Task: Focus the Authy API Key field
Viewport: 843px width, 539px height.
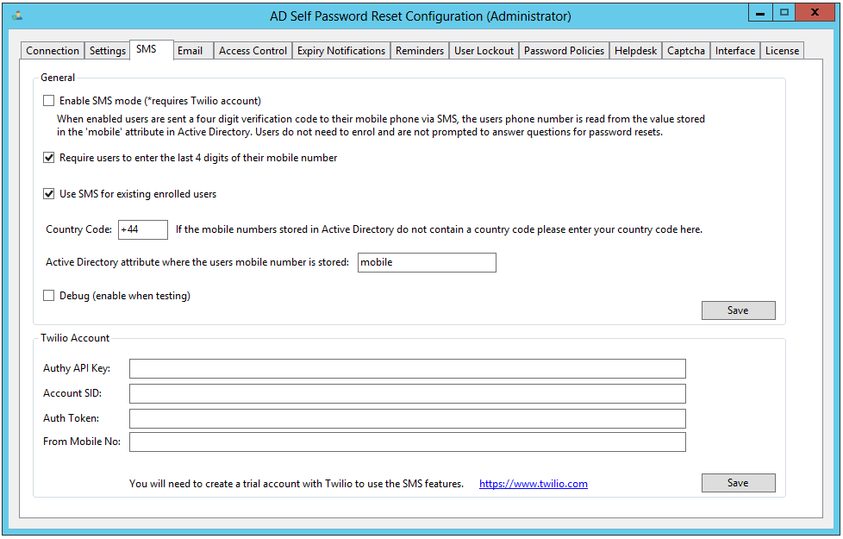Action: pos(407,369)
